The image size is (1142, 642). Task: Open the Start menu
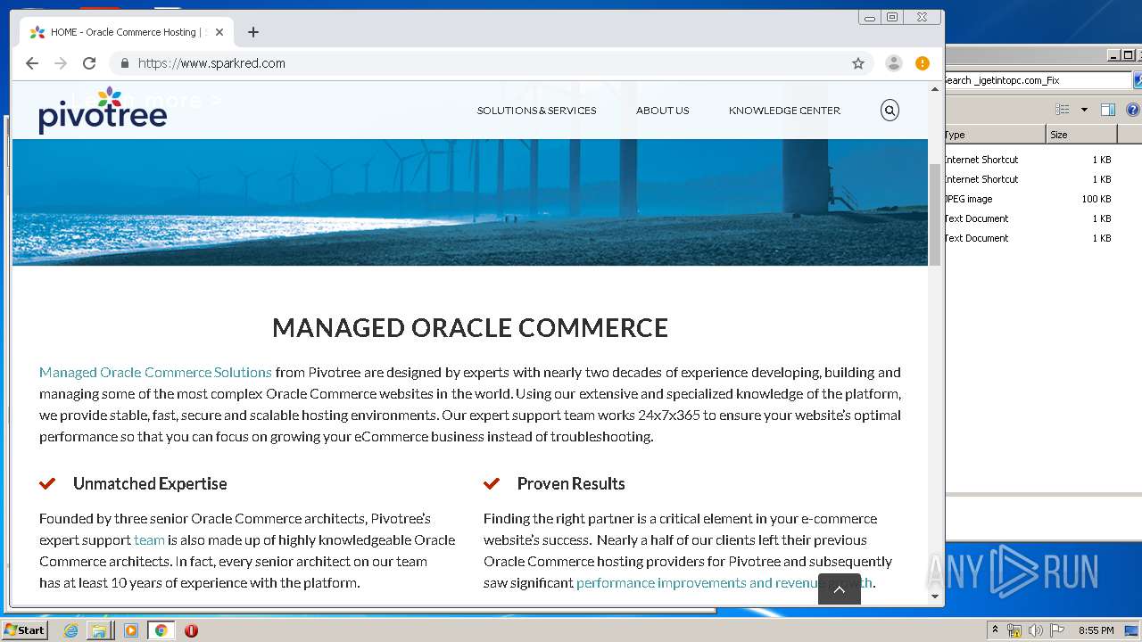click(24, 630)
